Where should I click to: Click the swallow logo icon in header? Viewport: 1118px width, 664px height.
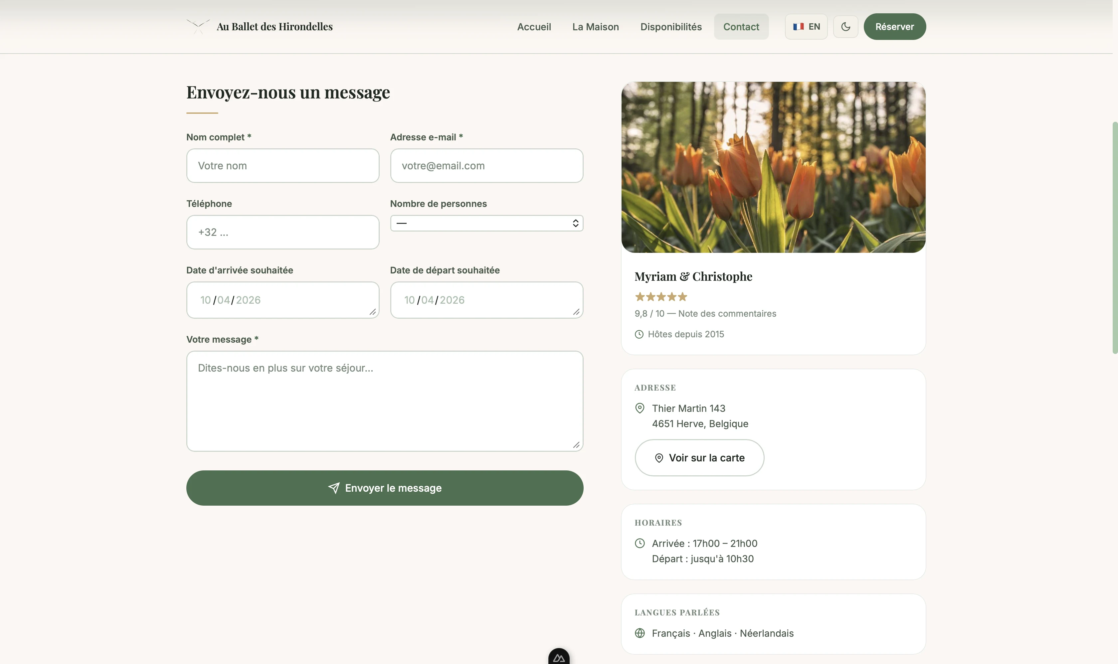click(198, 26)
